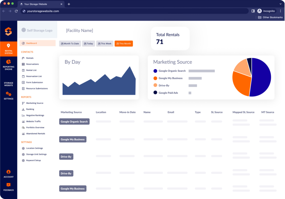Screen dimensions: 285x199
Task: Expand the Google My Business row
Action: (73, 139)
